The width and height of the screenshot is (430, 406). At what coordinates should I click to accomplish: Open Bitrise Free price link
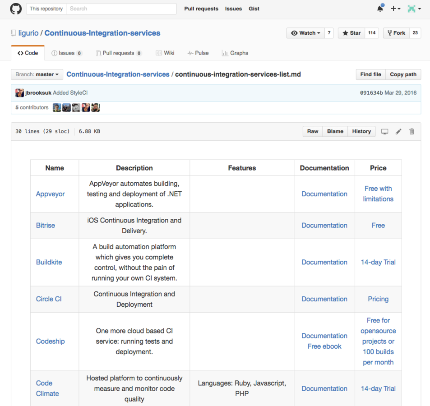(x=378, y=226)
